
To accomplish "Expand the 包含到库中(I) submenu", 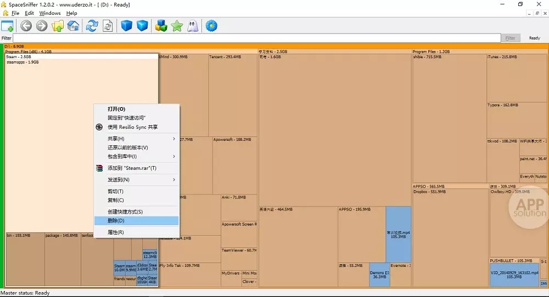I will [137, 156].
